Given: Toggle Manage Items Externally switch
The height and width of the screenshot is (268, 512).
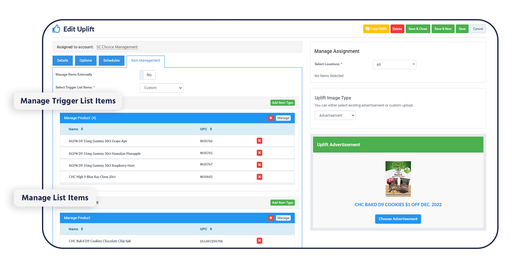Looking at the screenshot, I should (147, 75).
